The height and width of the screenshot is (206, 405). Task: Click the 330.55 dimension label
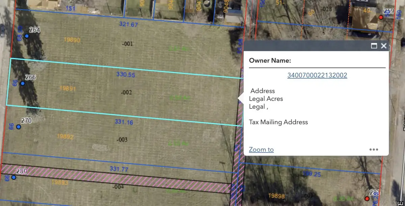(x=125, y=75)
